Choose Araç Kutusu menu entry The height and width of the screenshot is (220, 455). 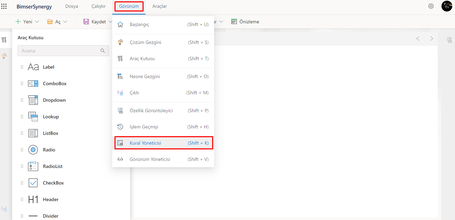(163, 58)
